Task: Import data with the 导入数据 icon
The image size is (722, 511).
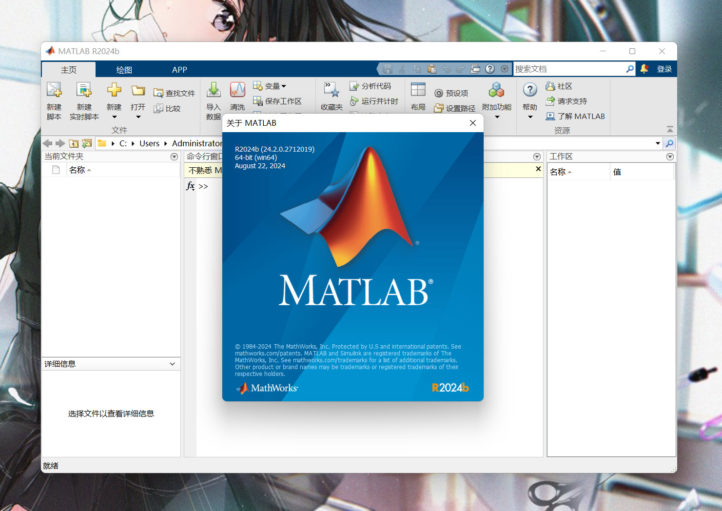Action: (x=214, y=90)
